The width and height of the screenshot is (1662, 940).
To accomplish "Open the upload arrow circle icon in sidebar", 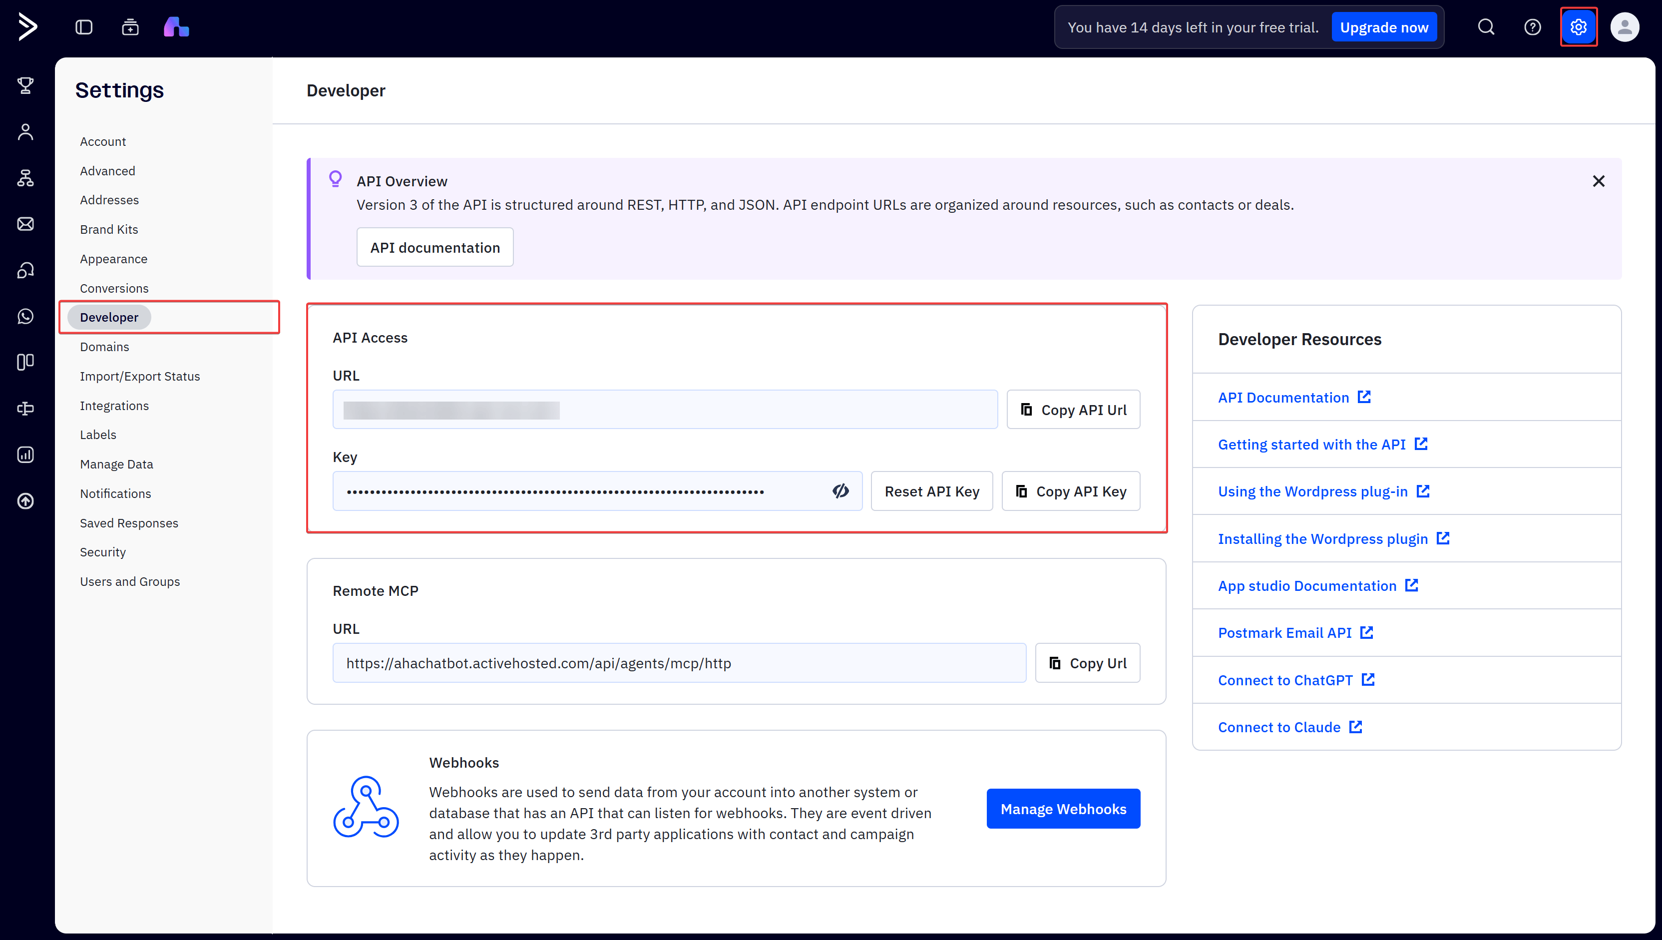I will coord(26,501).
